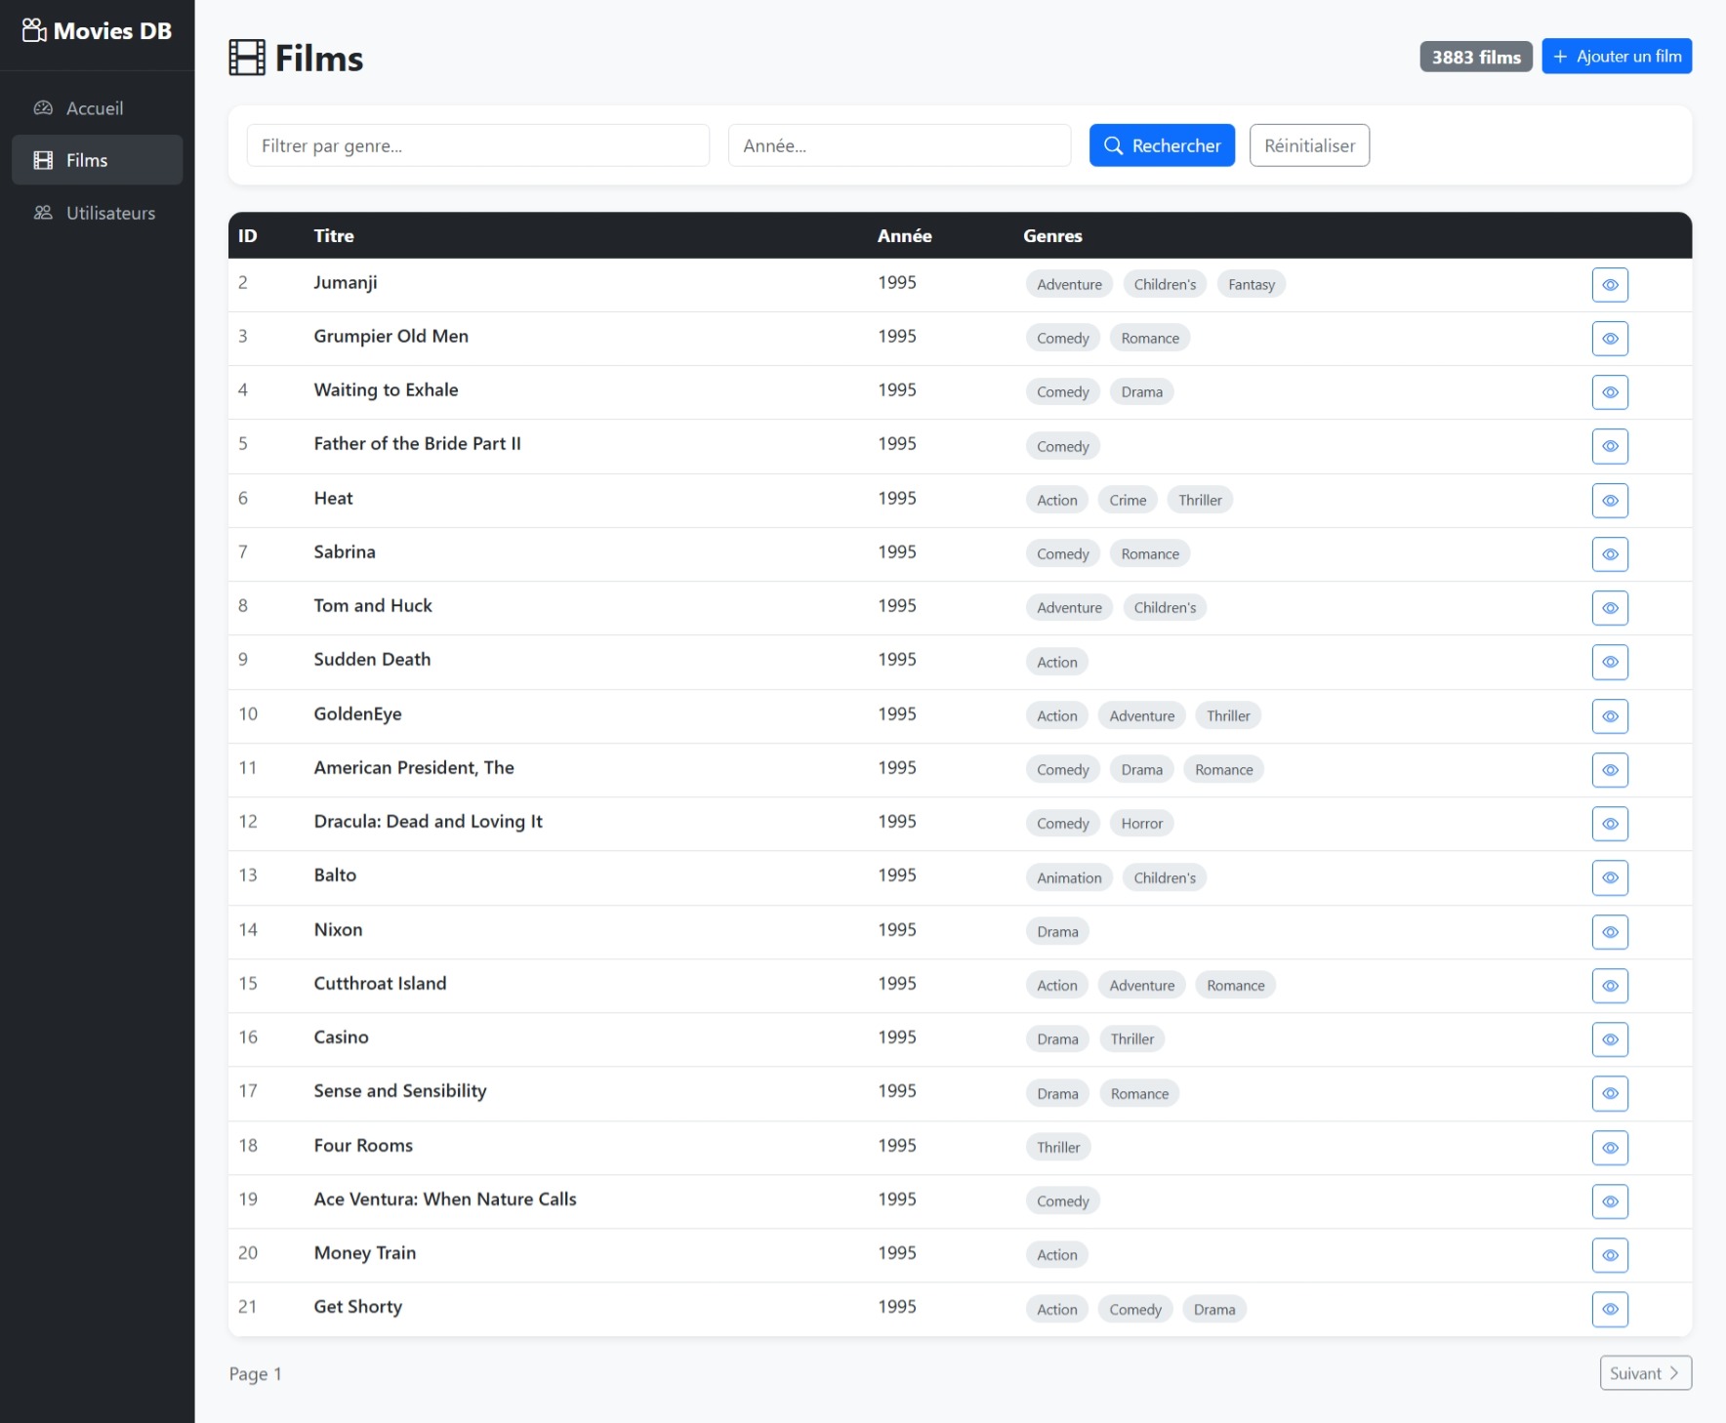This screenshot has height=1423, width=1726.
Task: Click the title Get Shorty
Action: (x=357, y=1307)
